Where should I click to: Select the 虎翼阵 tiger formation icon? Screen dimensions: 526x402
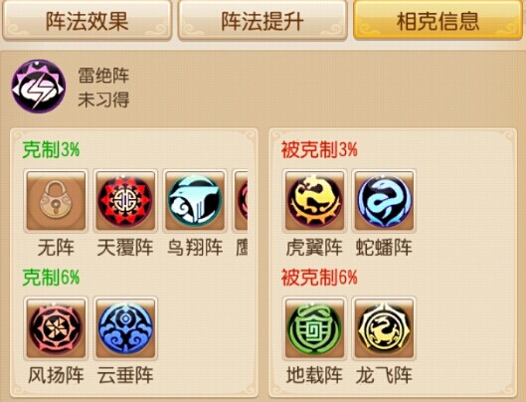(314, 201)
